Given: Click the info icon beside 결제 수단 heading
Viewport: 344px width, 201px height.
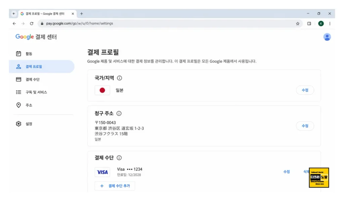Looking at the screenshot, I should (119, 158).
